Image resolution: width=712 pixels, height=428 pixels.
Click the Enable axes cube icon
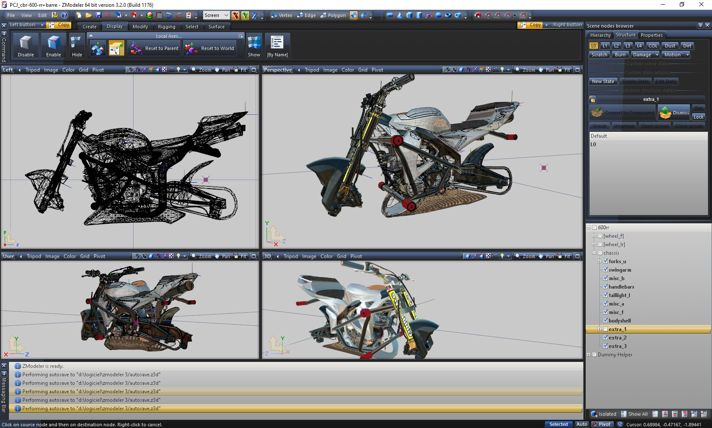[53, 43]
